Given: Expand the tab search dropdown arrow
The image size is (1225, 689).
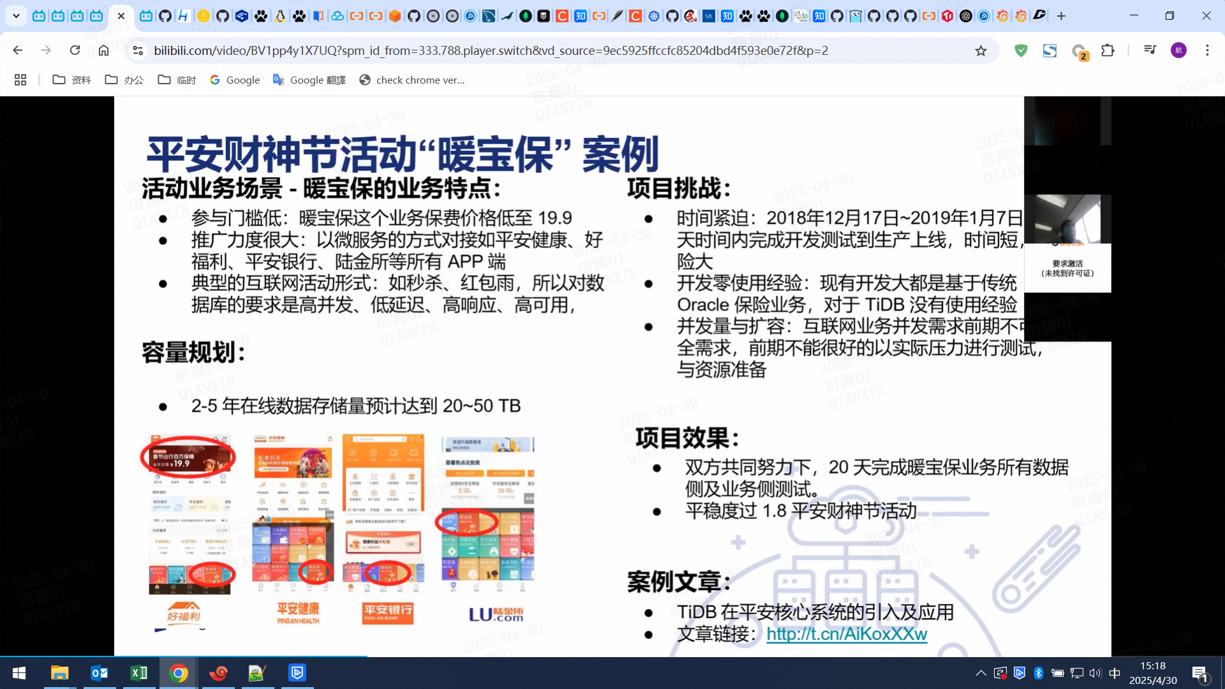Looking at the screenshot, I should point(16,16).
